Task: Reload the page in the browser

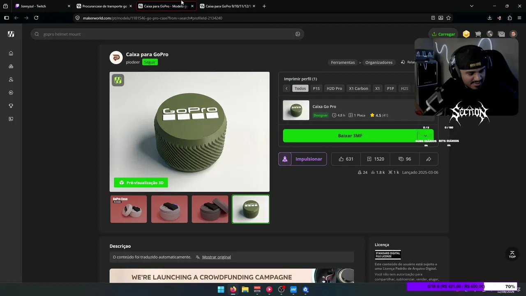Action: click(x=36, y=18)
